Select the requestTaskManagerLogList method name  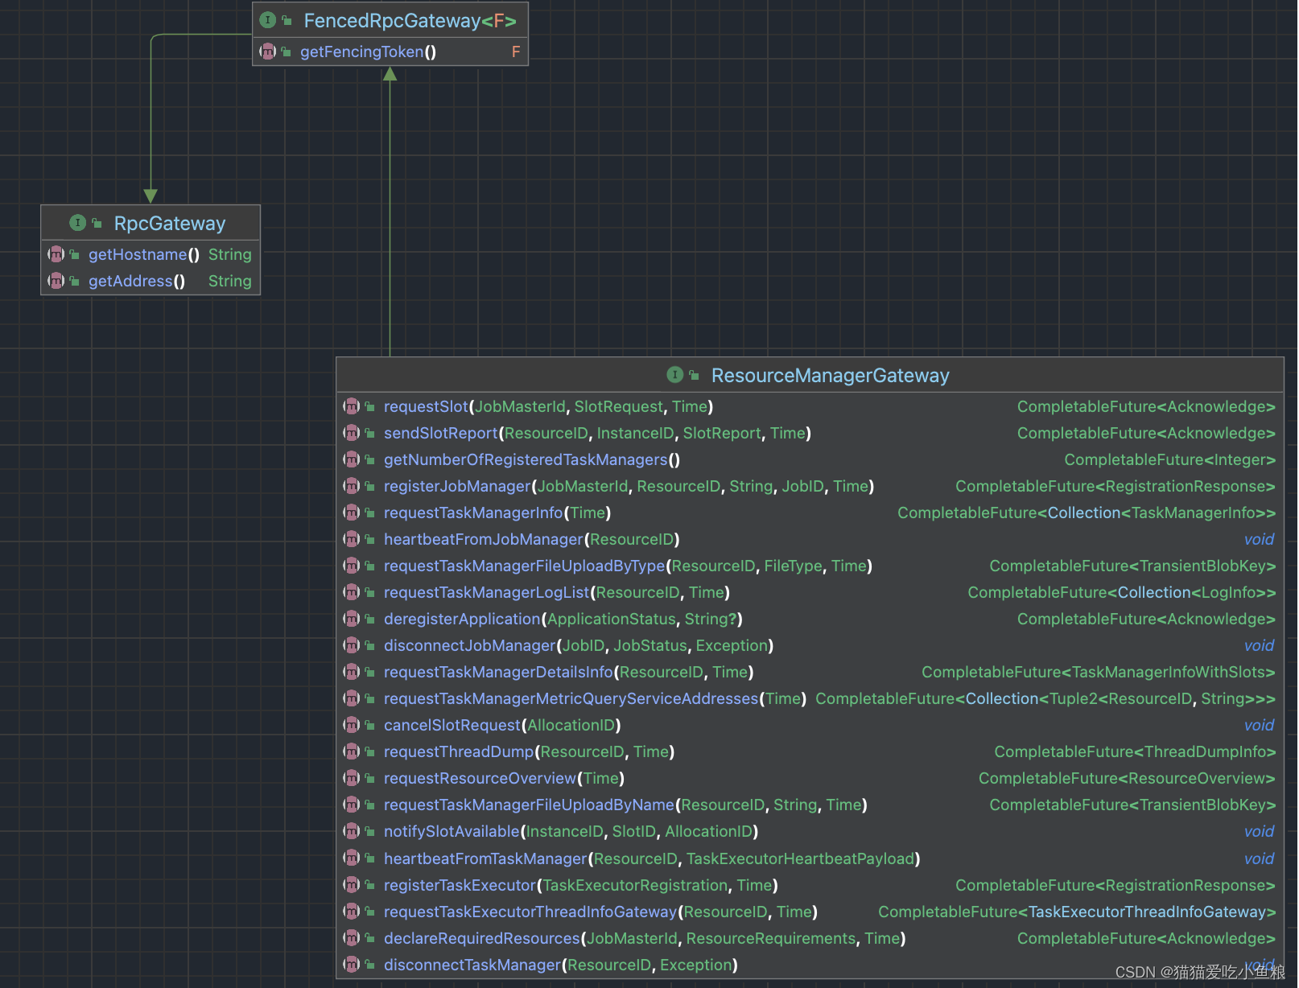(x=487, y=593)
